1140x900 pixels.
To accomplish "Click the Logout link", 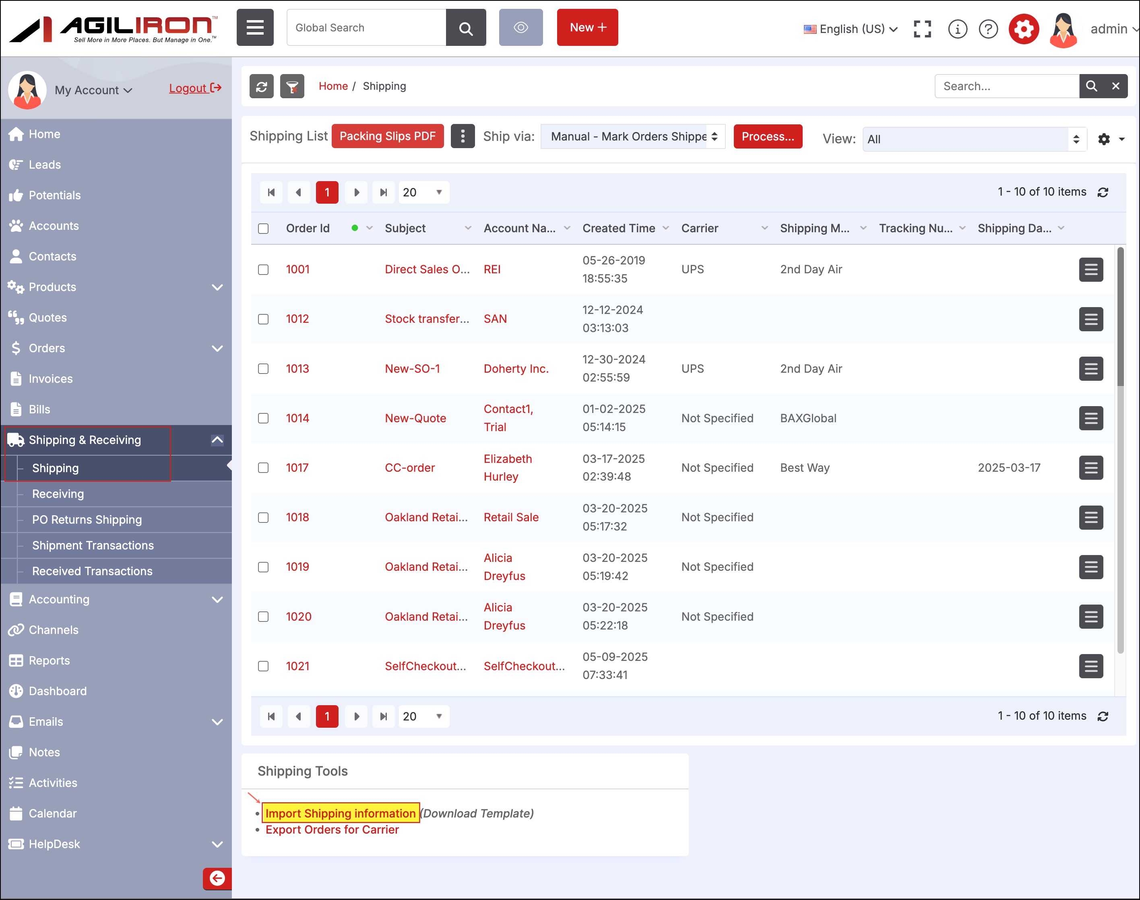I will [x=195, y=88].
